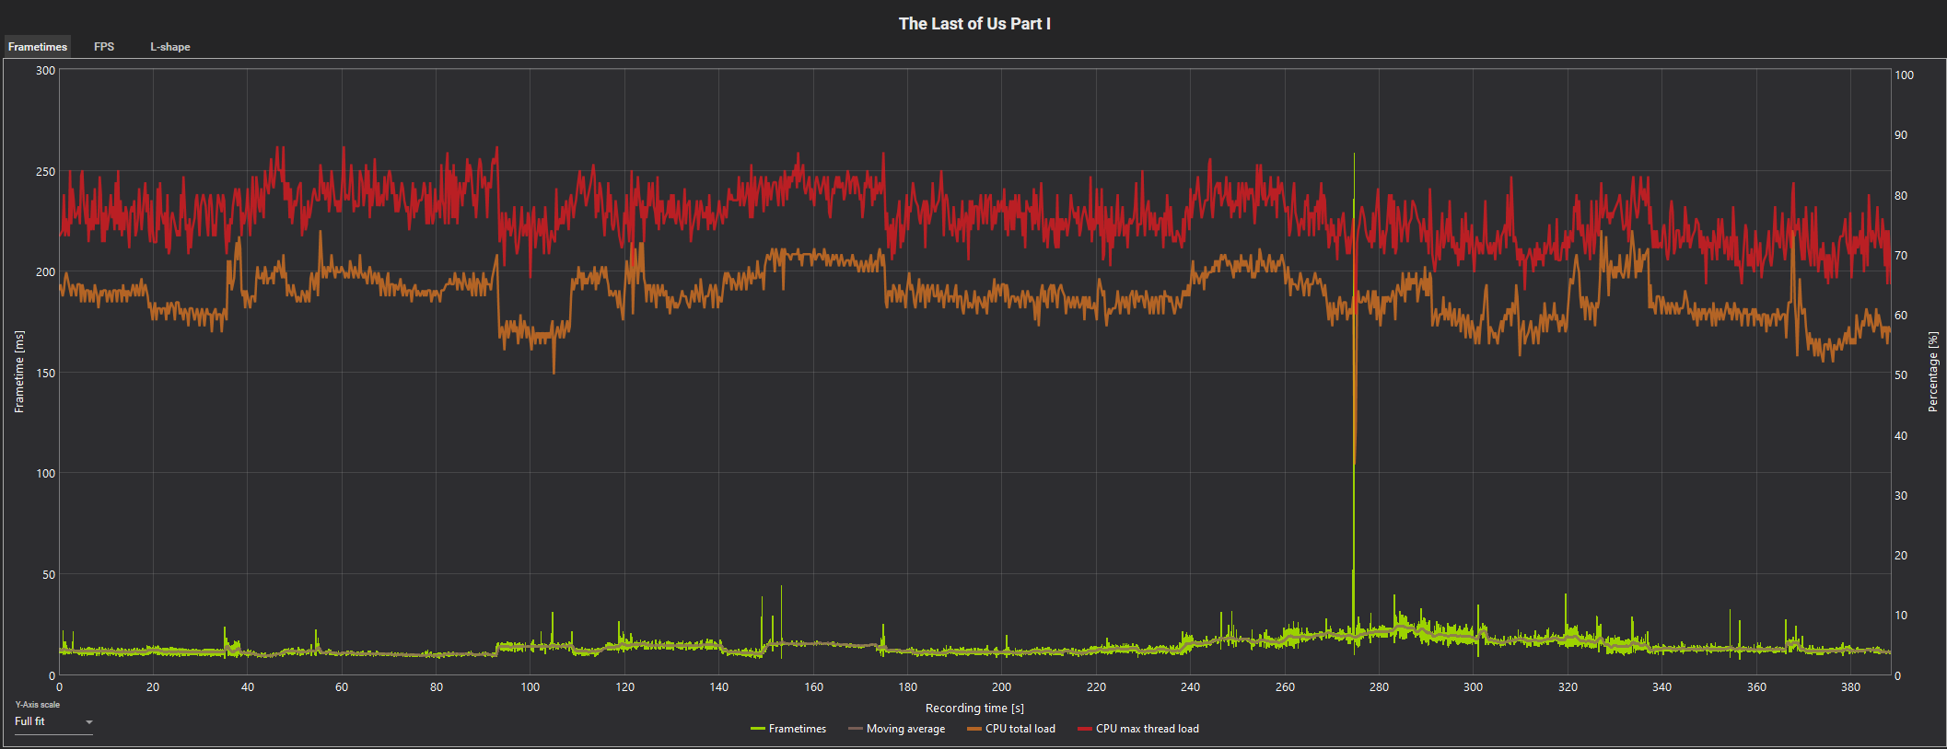
Task: Click the '70' tick on the percentage axis
Action: coord(1901,256)
